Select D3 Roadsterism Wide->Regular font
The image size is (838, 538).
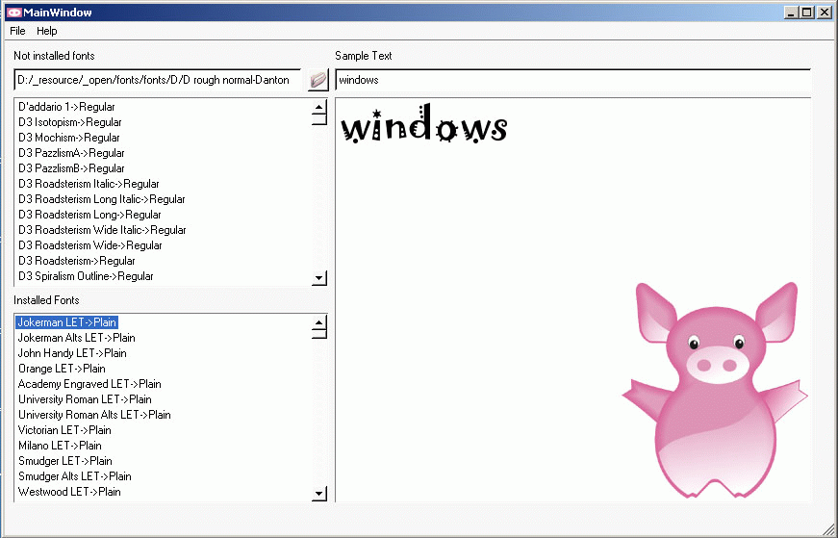point(89,245)
